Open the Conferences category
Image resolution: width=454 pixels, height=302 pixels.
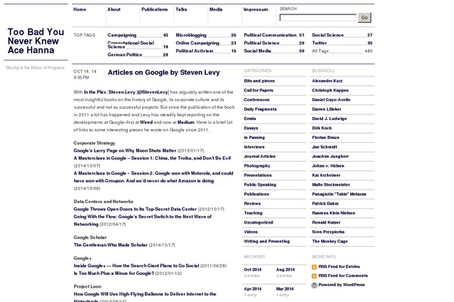(257, 100)
